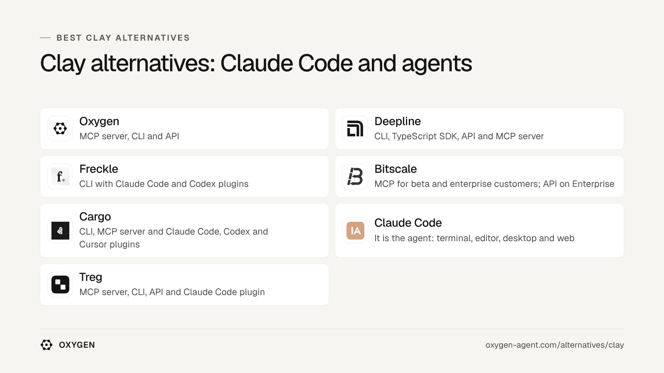Open the Treg card title
This screenshot has width=664, height=373.
[x=90, y=277]
